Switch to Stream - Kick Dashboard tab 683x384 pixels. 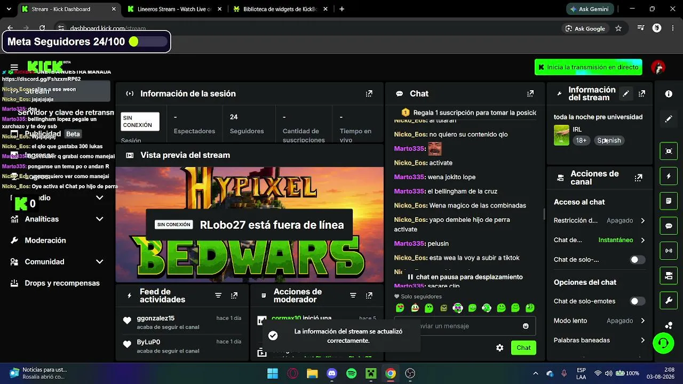[x=68, y=9]
